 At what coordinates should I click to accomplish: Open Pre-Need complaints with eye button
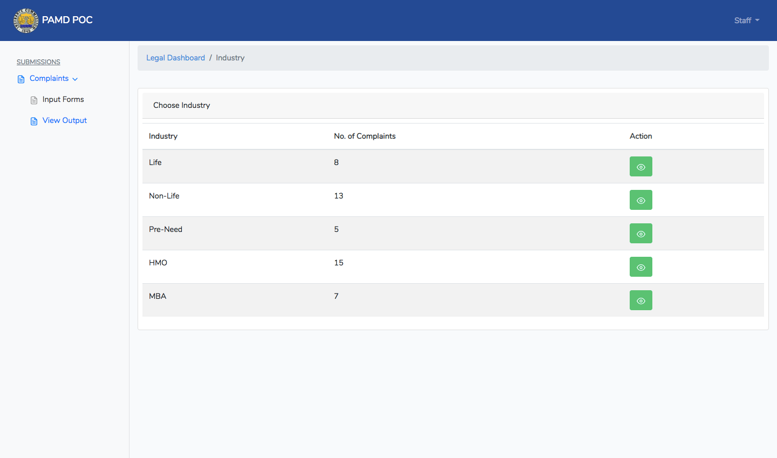click(x=640, y=234)
